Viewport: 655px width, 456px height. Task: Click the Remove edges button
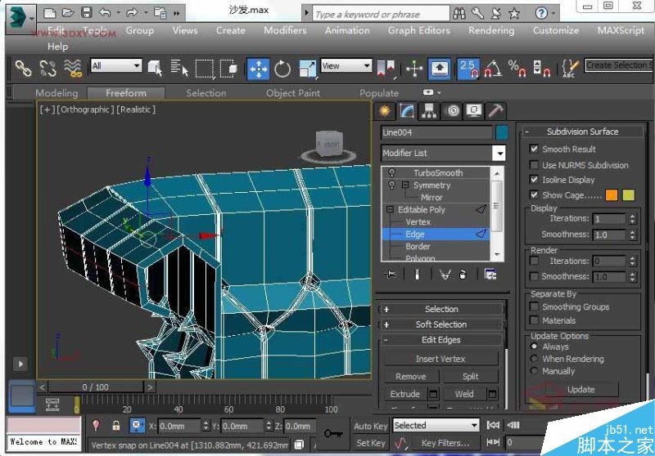(x=411, y=377)
